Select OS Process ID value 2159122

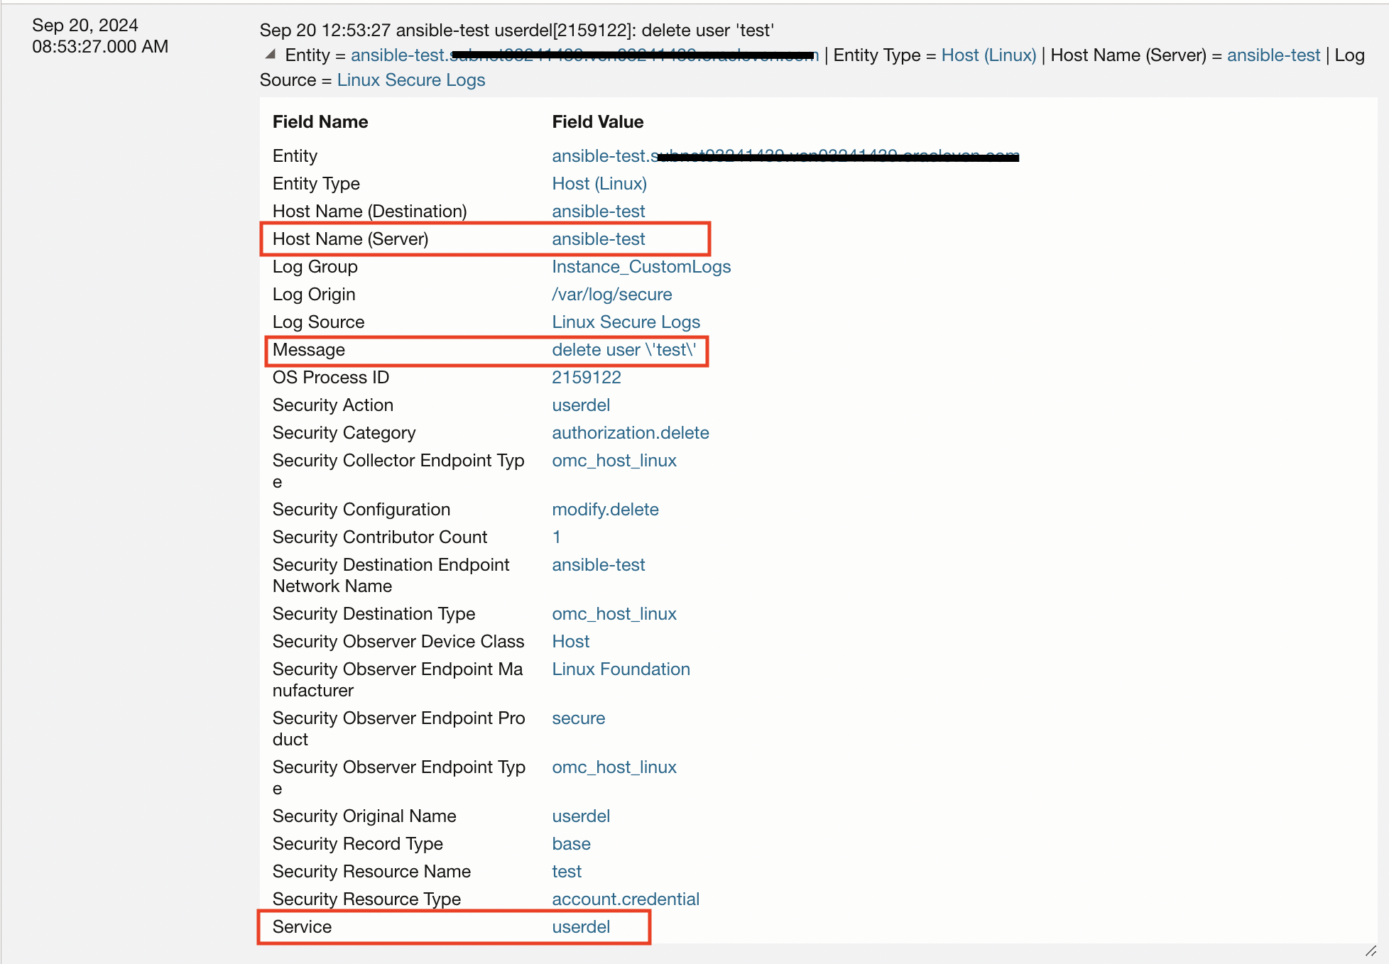pos(586,378)
